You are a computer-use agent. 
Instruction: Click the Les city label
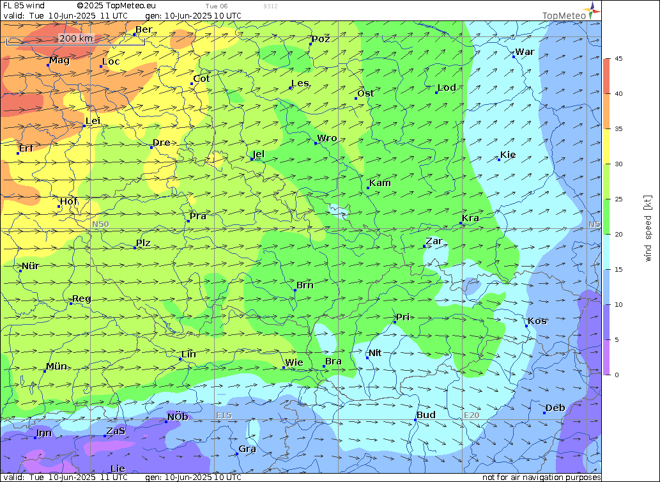(x=300, y=83)
